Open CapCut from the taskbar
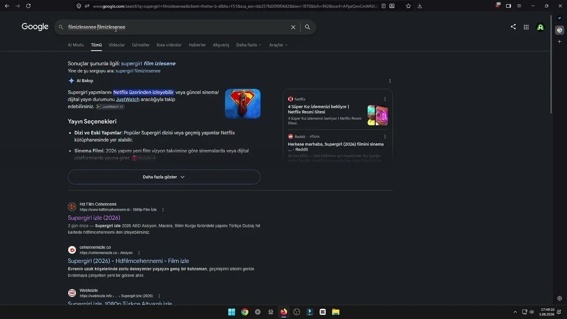This screenshot has width=567, height=319. click(x=322, y=312)
